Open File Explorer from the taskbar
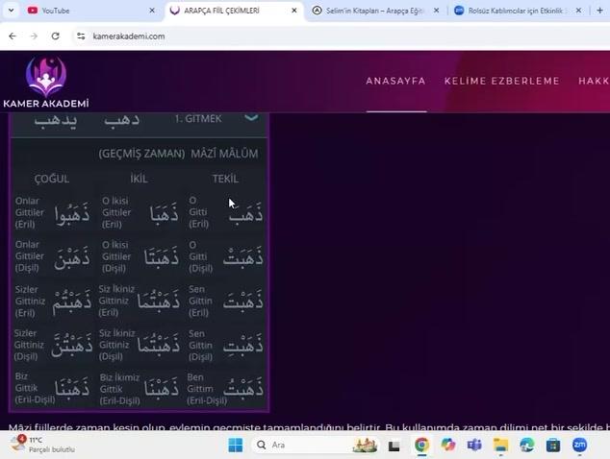The width and height of the screenshot is (610, 459). (500, 445)
